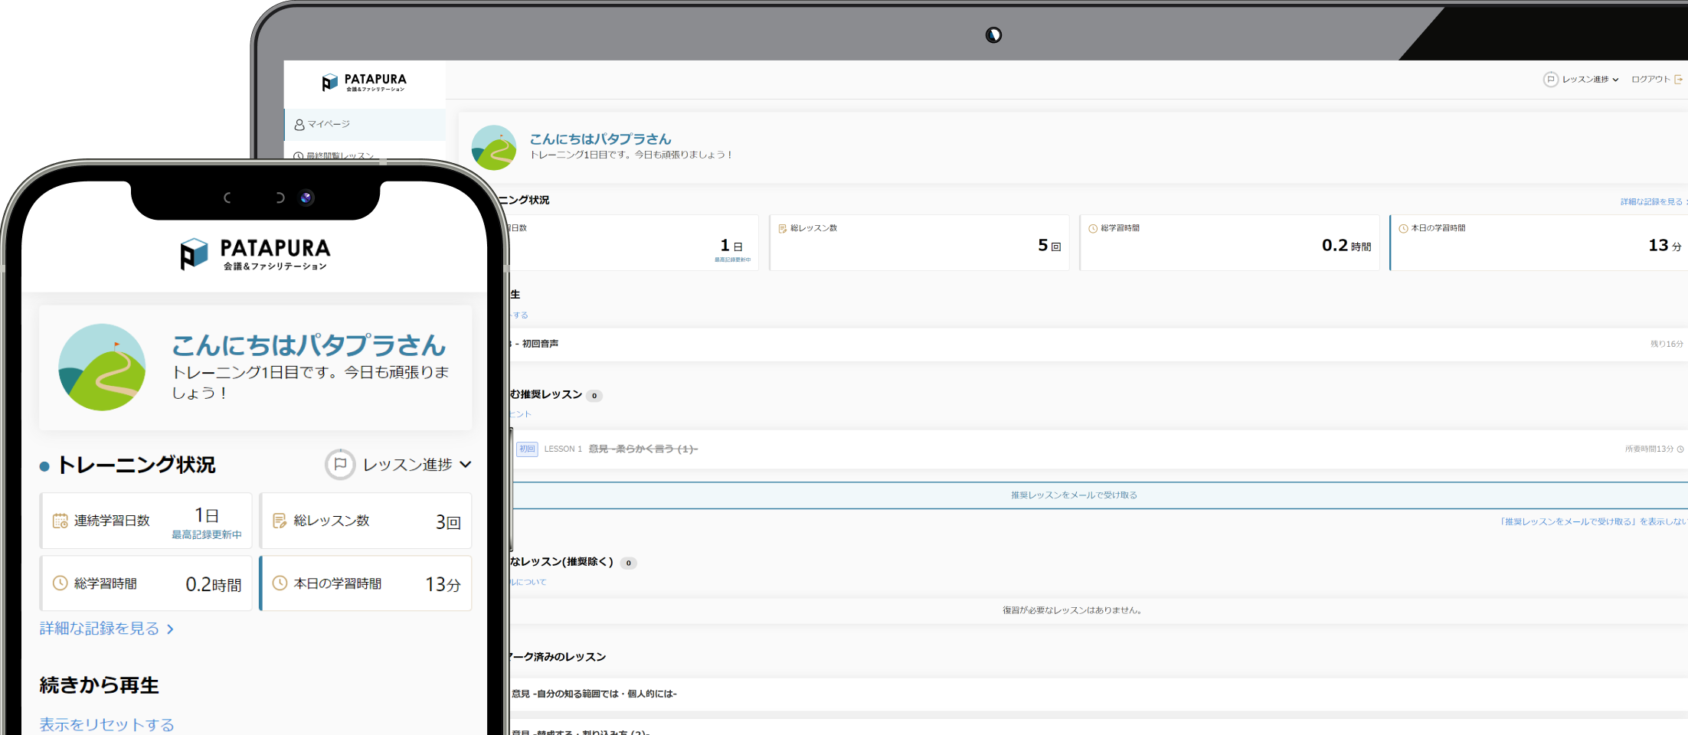Open レッスン進捗 dropdown in laptop header

point(1581,79)
